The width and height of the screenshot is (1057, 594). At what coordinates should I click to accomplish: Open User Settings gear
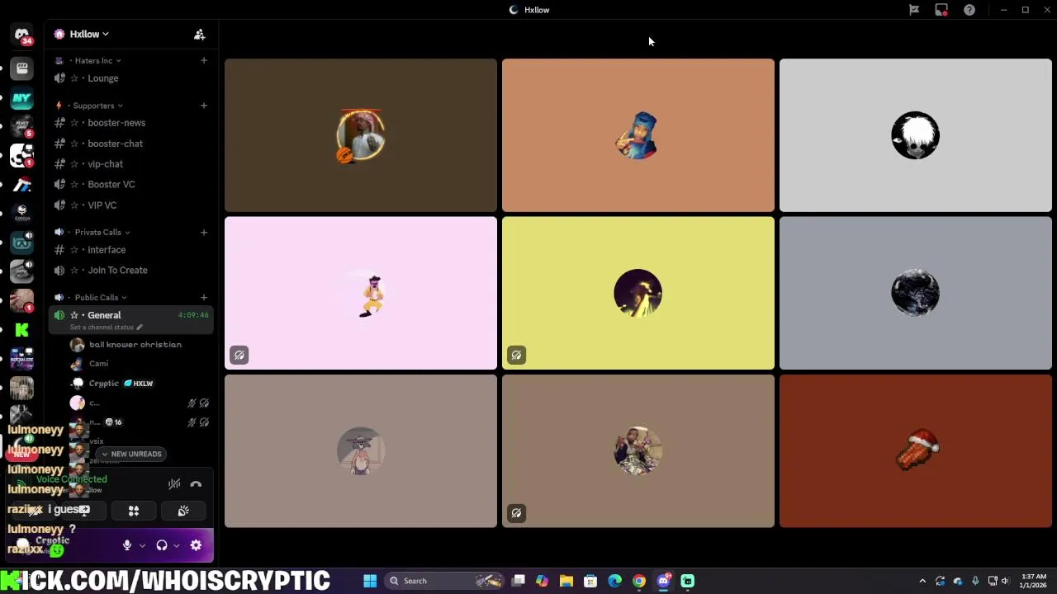196,545
